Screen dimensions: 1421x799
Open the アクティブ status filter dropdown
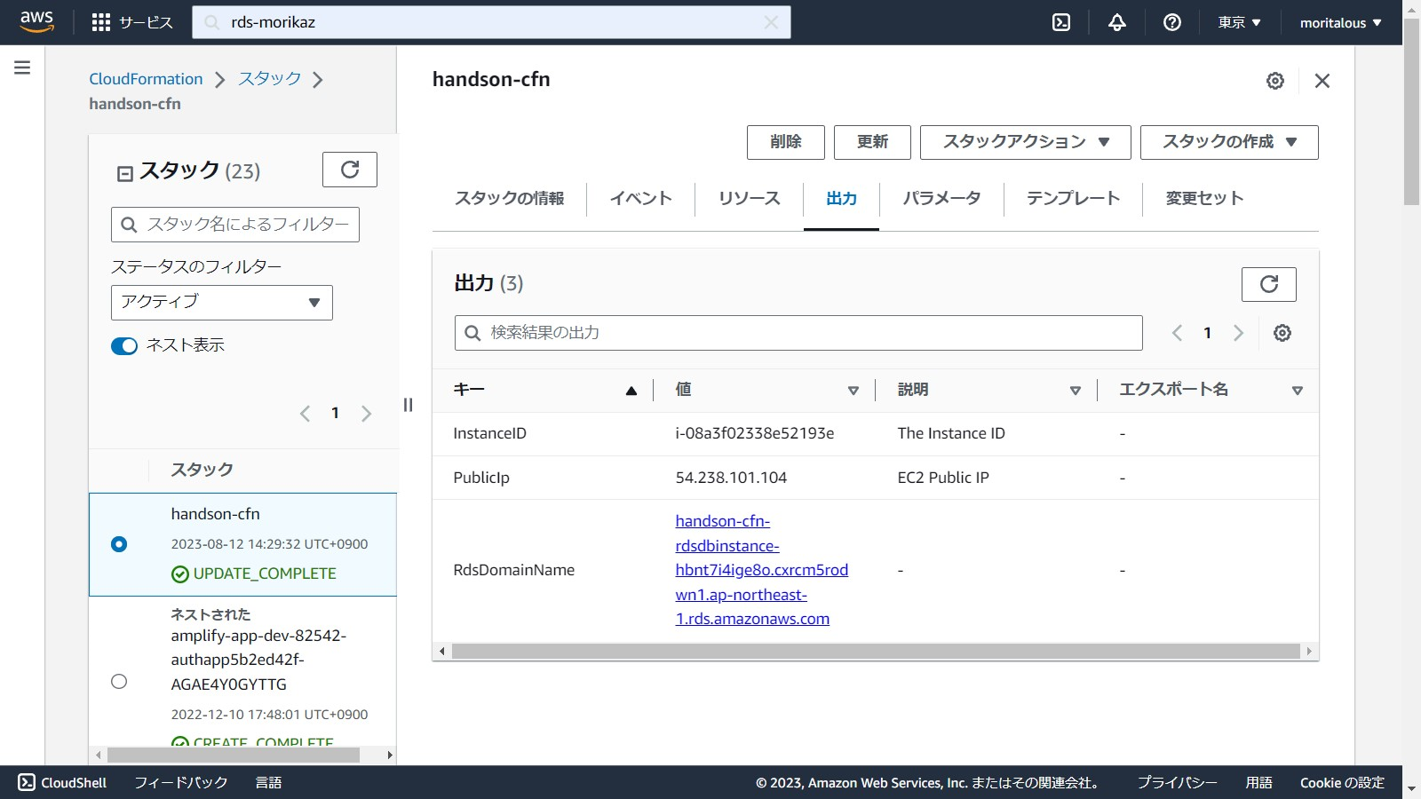pos(221,302)
